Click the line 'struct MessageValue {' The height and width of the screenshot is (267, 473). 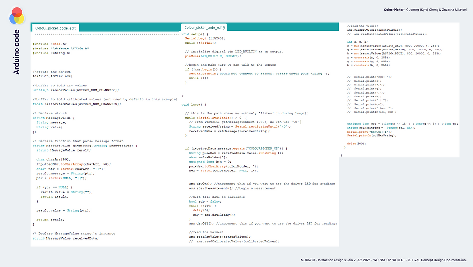[x=53, y=118]
